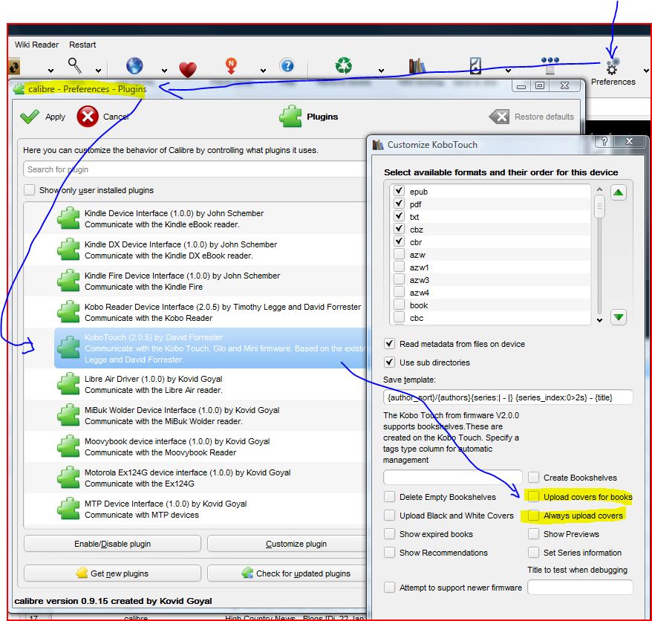
Task: Select MTP Device Interface puzzle icon
Action: [68, 508]
